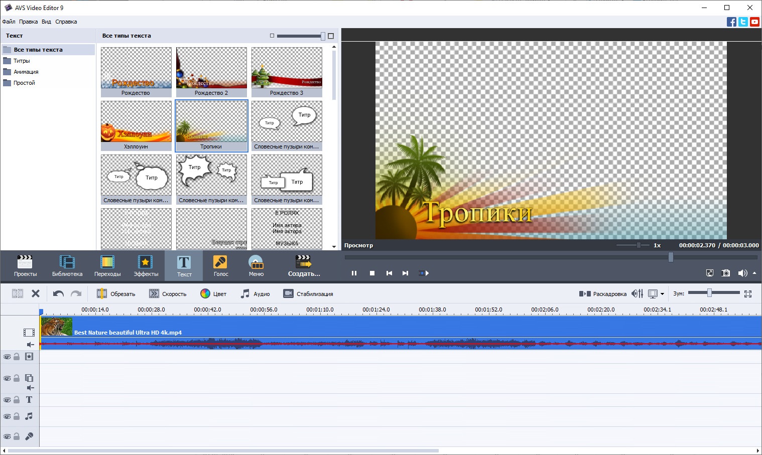762x455 pixels.
Task: Open the Файл menu
Action: (9, 22)
